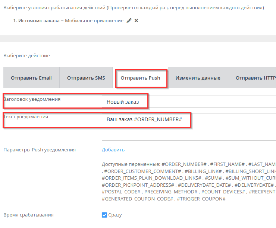This screenshot has height=228, width=276.
Task: Switch to the Отправить Email tab
Action: (31, 78)
